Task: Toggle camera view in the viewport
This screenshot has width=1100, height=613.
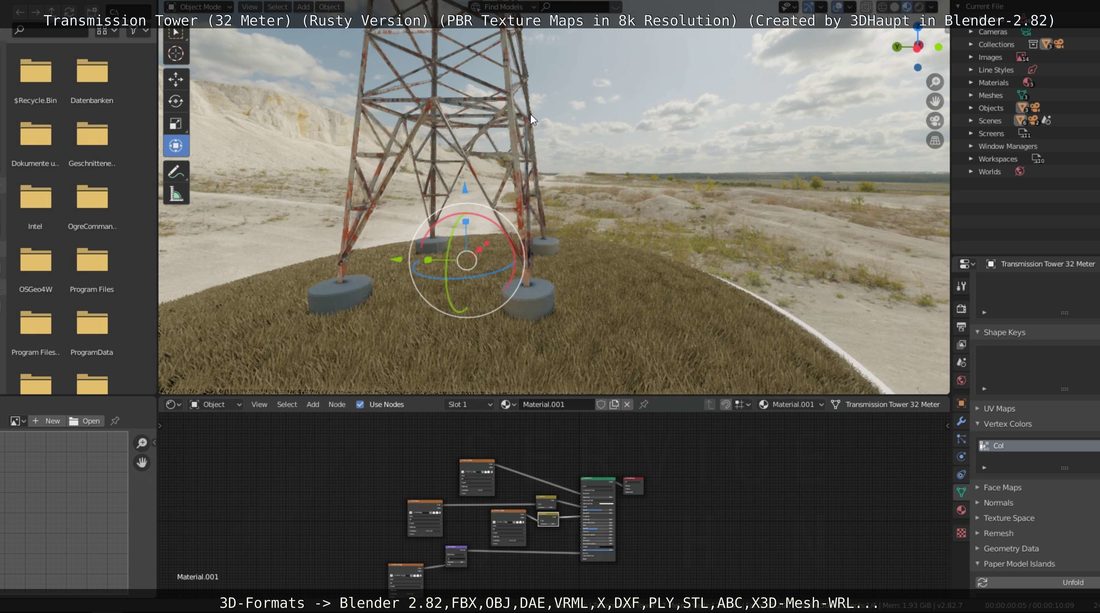Action: coord(935,121)
